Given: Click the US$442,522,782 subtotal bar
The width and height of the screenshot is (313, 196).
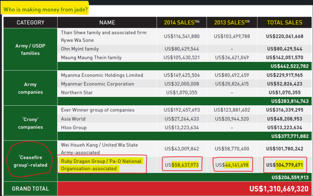Looking at the screenshot, I should (x=289, y=66).
